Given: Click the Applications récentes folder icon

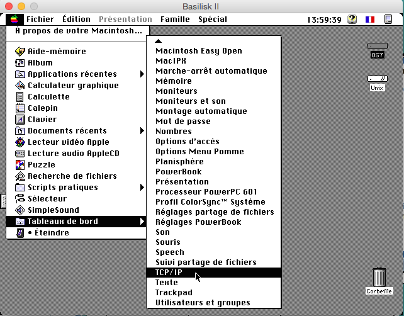Looking at the screenshot, I should click(20, 74).
